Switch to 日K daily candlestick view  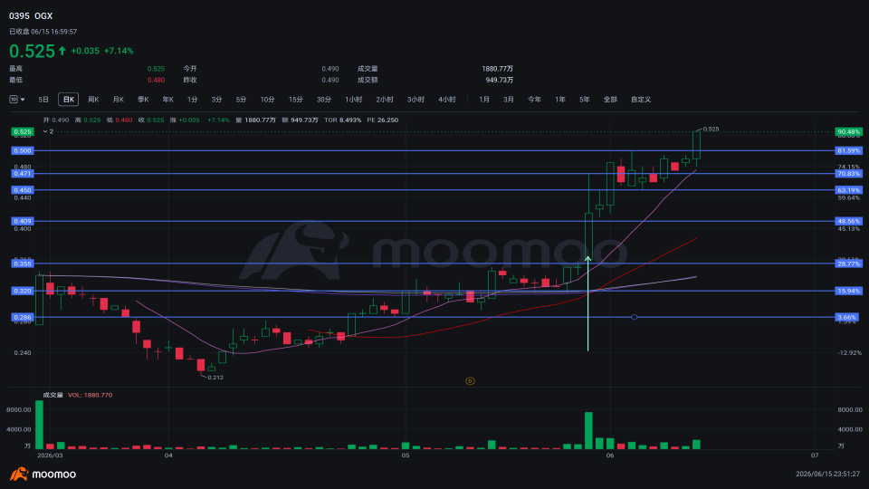68,100
